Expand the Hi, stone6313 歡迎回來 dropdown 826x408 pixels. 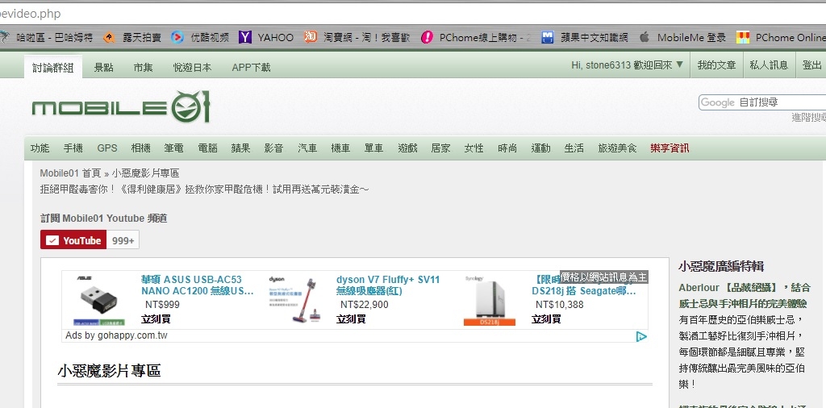(x=627, y=65)
